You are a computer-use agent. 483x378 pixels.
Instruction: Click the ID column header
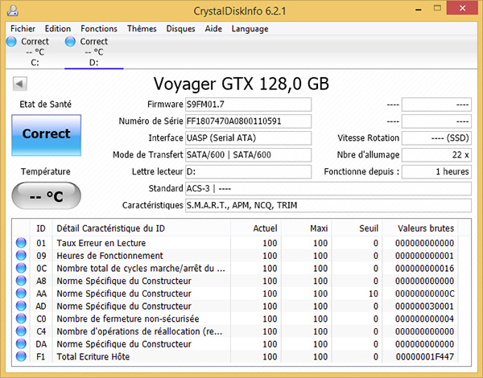click(x=41, y=228)
